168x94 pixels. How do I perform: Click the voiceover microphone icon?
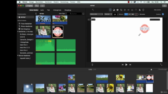click(x=92, y=64)
